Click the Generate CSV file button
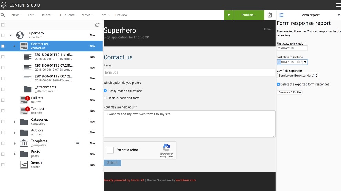Viewport: 341px width, 191px height. [x=290, y=92]
